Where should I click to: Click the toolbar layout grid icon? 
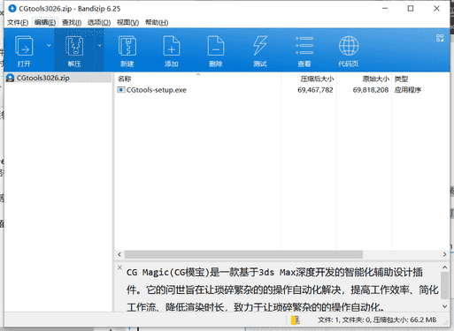coord(440,38)
